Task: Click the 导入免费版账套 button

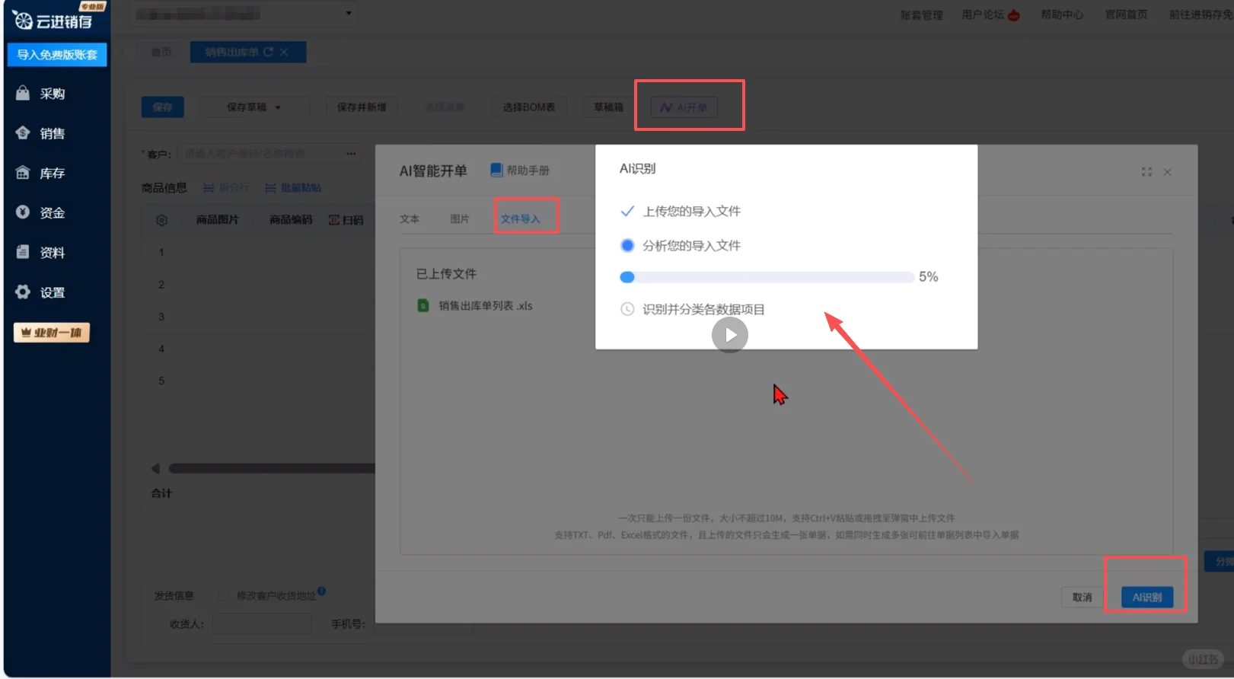Action: click(57, 55)
